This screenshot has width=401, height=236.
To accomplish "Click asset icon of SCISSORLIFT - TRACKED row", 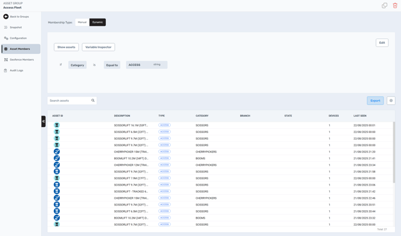I will pyautogui.click(x=57, y=191).
